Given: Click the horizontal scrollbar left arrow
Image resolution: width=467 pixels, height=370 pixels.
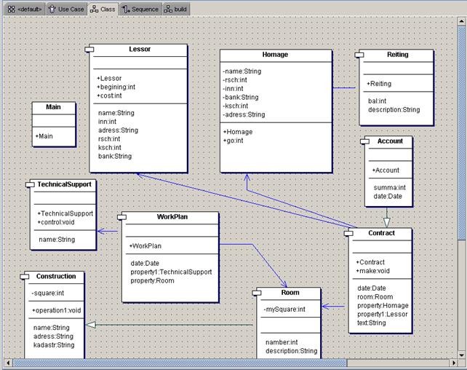Looking at the screenshot, I should coord(9,362).
